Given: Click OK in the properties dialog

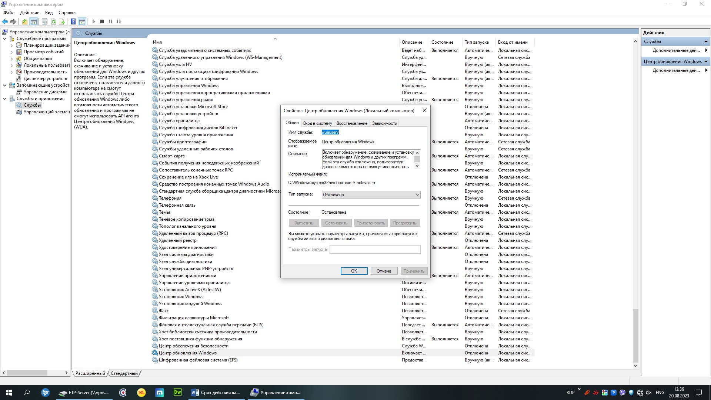Looking at the screenshot, I should click(354, 271).
